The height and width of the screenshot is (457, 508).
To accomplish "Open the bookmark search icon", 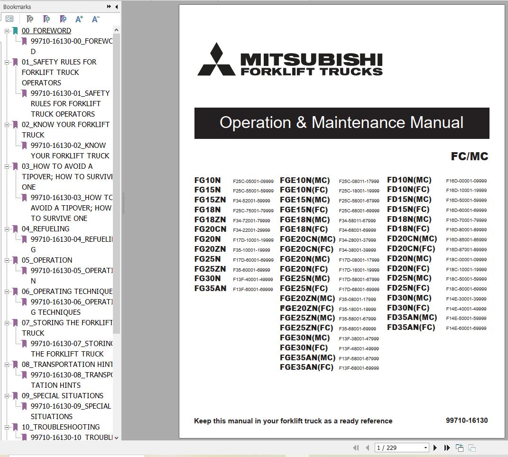I will (x=63, y=18).
